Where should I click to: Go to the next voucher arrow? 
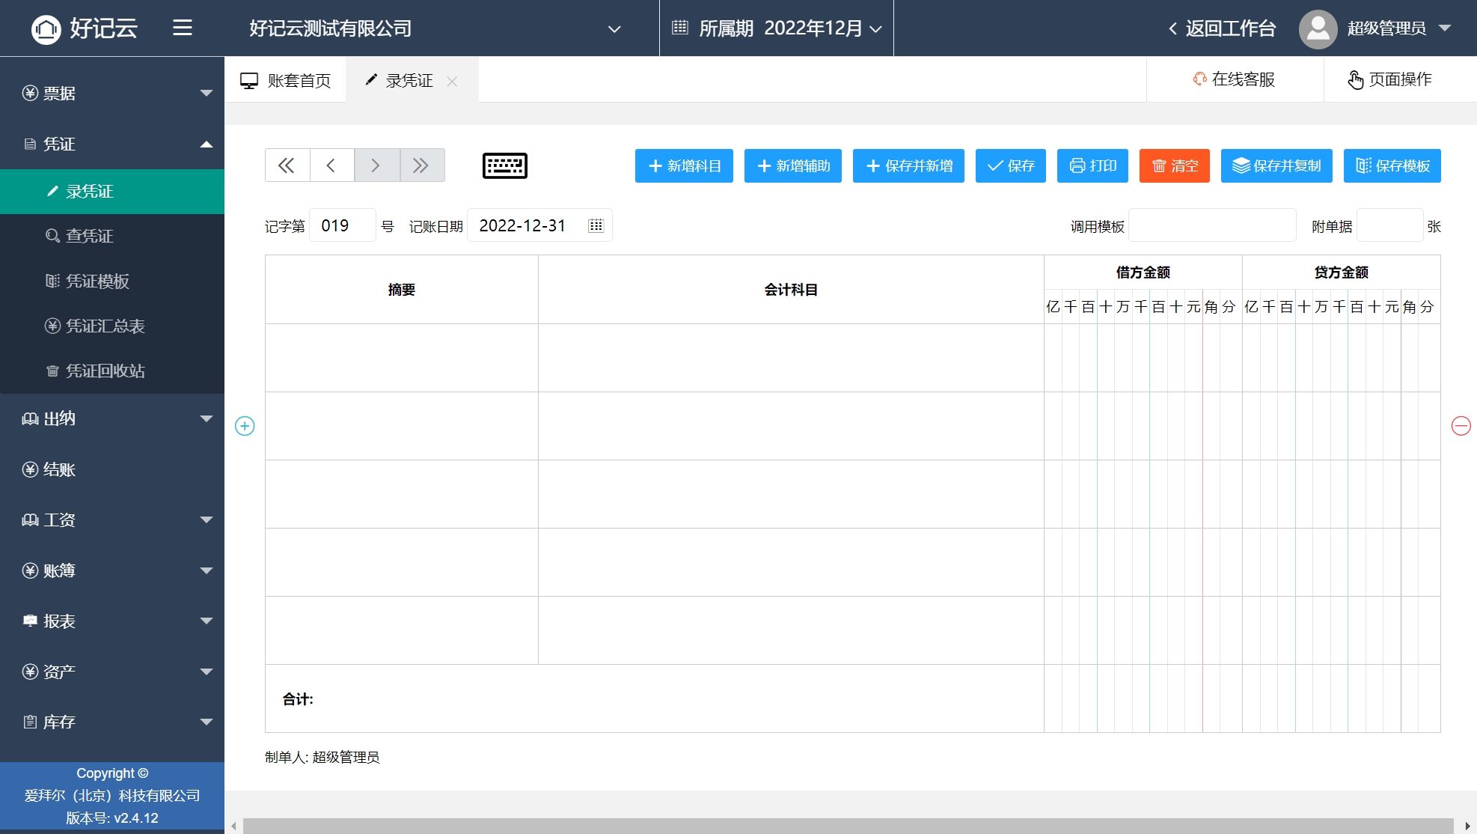click(x=377, y=165)
